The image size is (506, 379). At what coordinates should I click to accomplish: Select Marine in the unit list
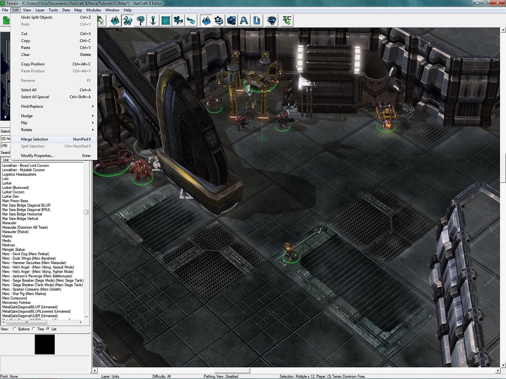click(x=7, y=236)
